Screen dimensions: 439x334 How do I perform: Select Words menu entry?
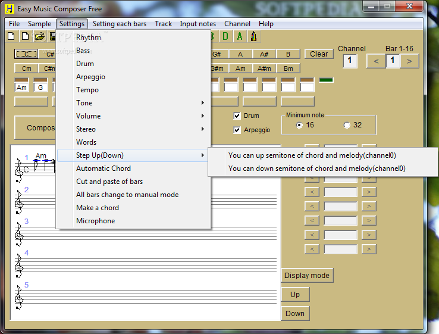134,142
